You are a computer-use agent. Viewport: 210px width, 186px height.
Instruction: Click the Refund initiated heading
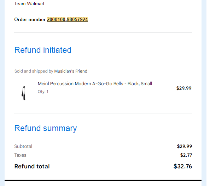43,50
